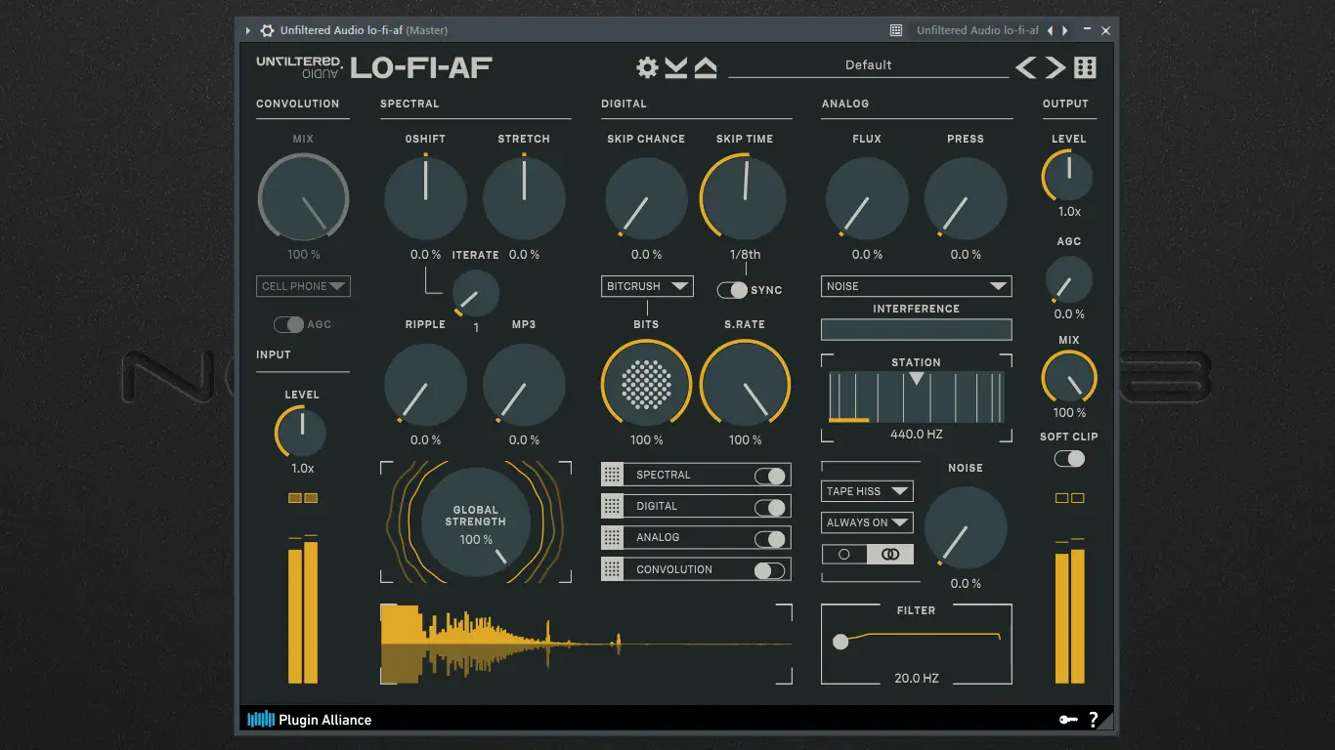Click the Press knob
This screenshot has width=1335, height=750.
(x=966, y=198)
